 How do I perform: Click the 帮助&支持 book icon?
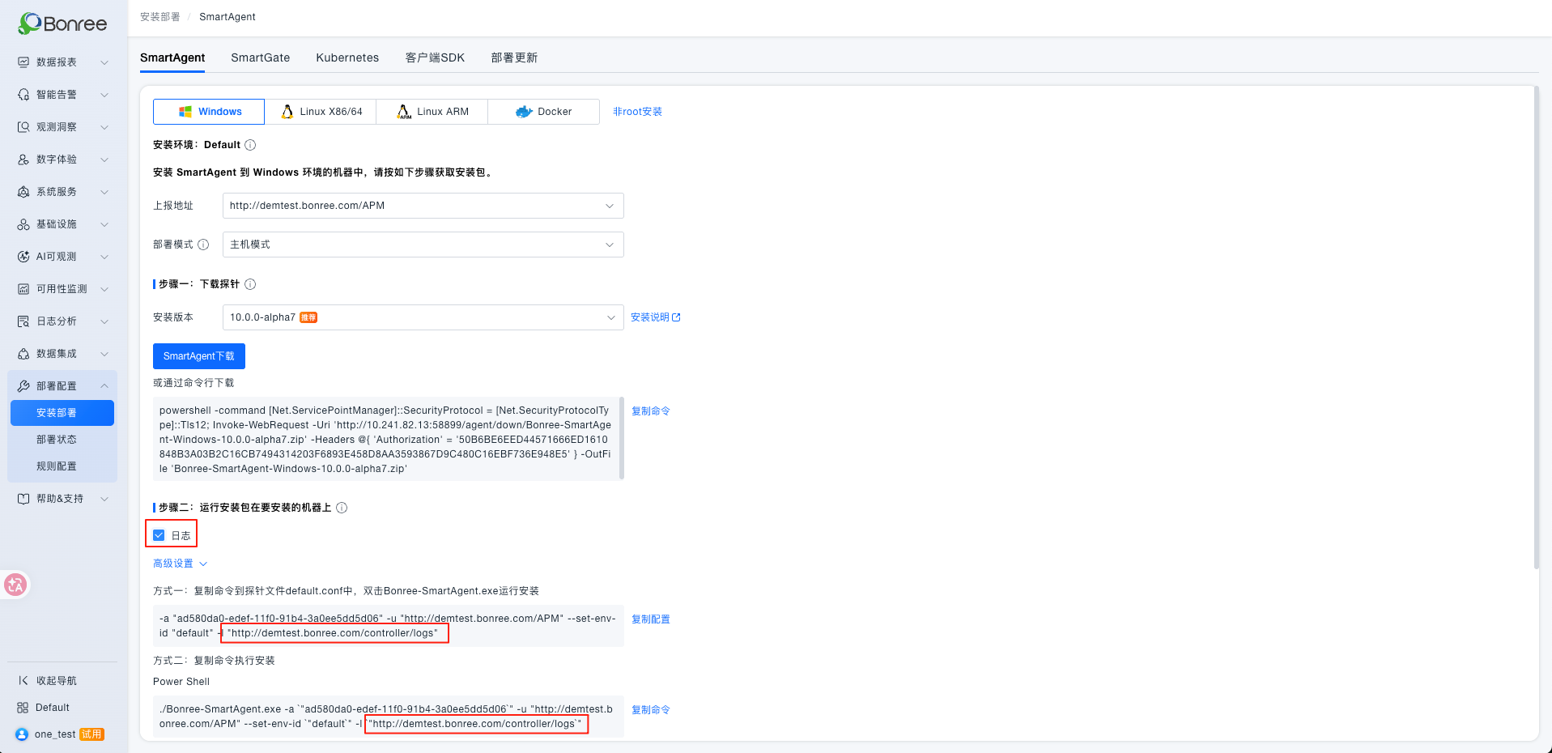[x=23, y=499]
